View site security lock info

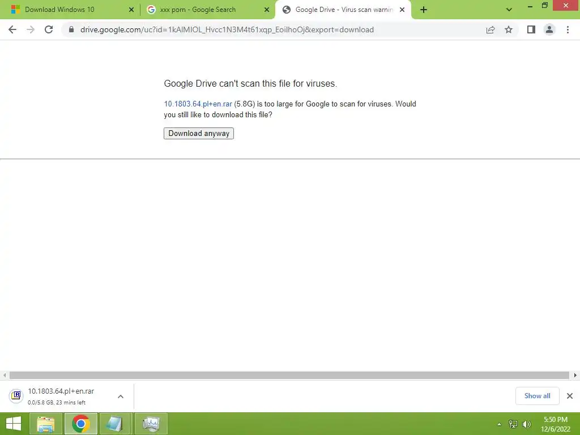click(71, 29)
